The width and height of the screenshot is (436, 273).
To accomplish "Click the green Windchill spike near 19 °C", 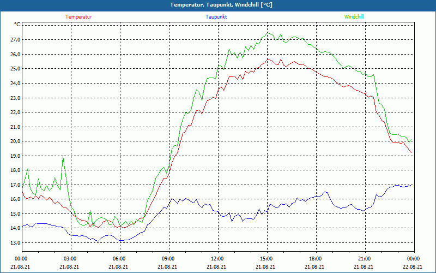I will (x=63, y=157).
